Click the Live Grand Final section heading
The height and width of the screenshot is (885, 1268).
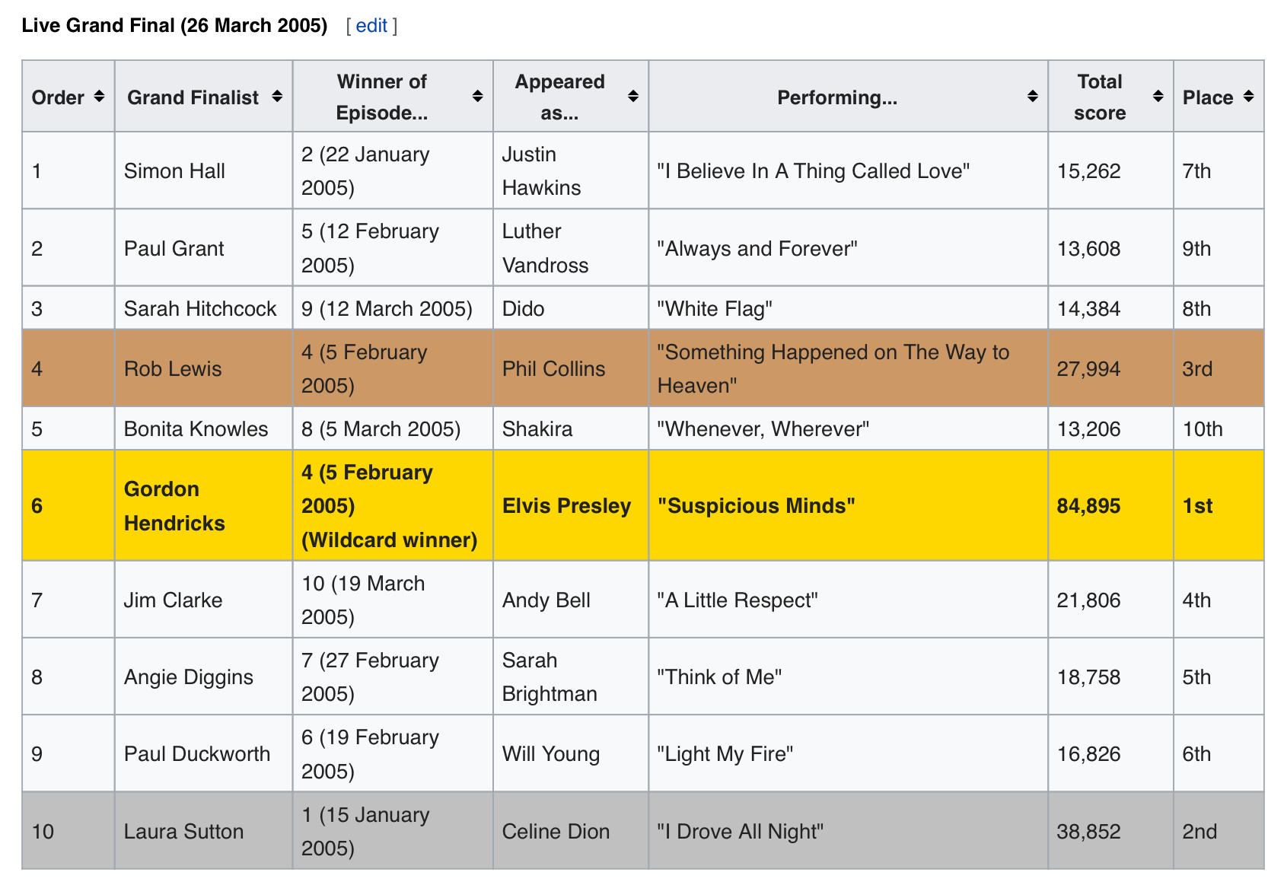[174, 26]
